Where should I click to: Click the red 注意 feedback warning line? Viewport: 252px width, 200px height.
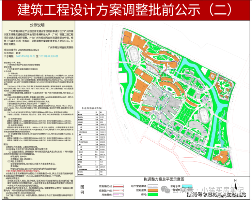(x=23, y=171)
